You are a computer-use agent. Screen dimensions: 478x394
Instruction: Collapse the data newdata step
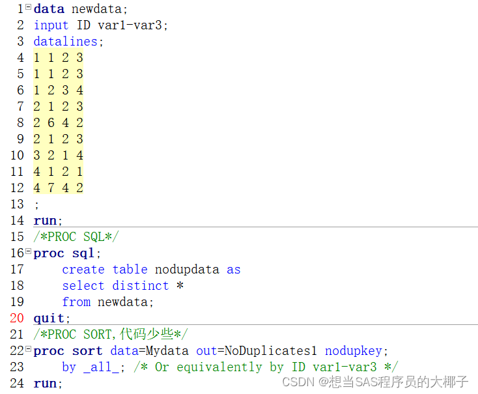click(28, 7)
